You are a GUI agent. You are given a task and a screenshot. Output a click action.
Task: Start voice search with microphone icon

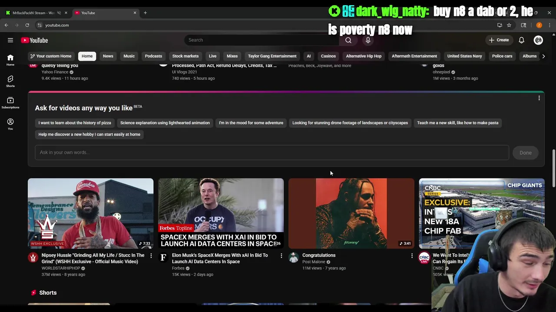[x=368, y=40]
